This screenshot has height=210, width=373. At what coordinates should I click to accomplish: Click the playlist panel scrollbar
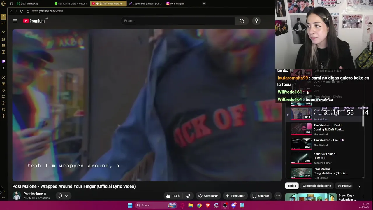point(363,117)
